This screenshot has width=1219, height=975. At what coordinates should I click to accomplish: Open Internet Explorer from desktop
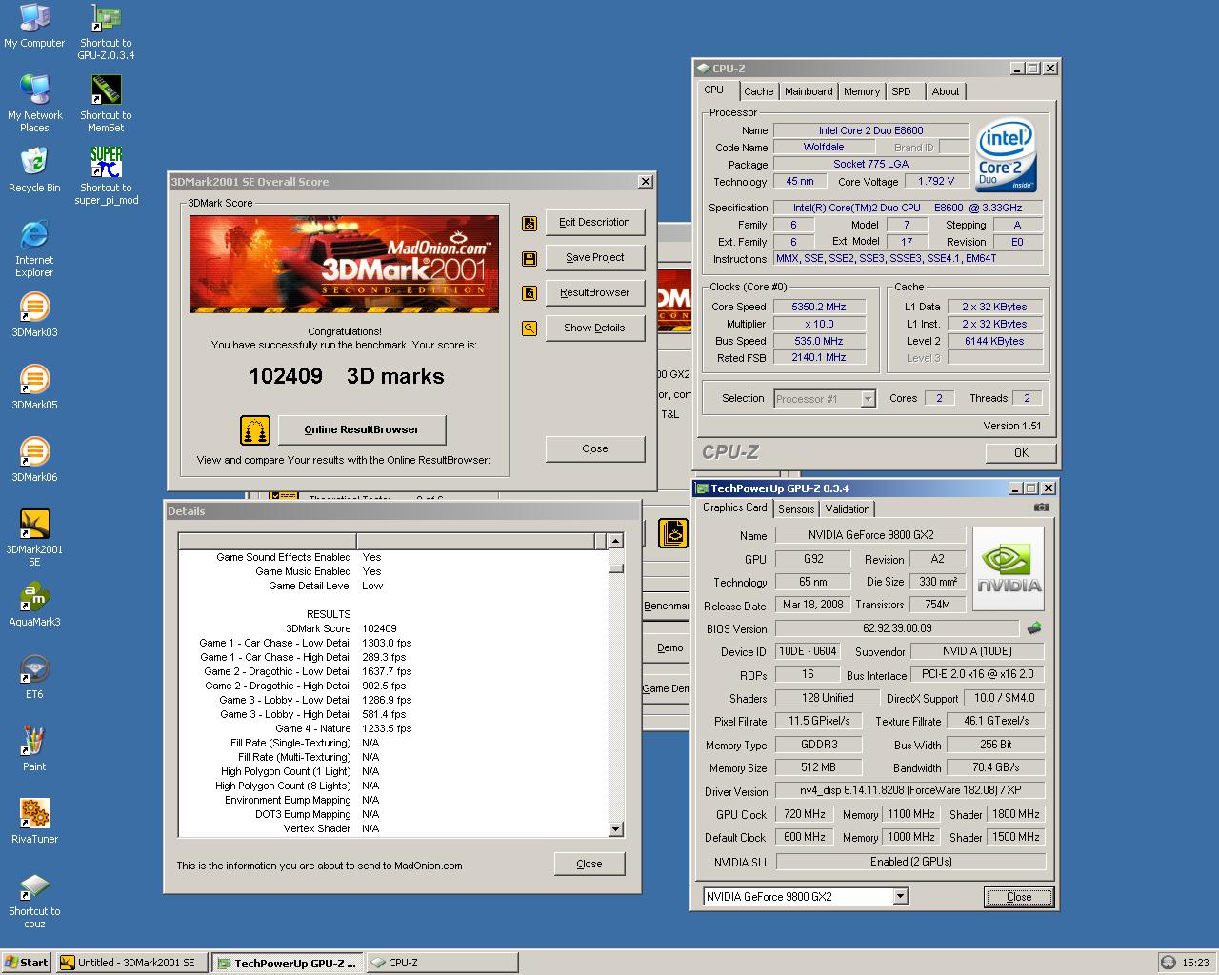pyautogui.click(x=34, y=249)
